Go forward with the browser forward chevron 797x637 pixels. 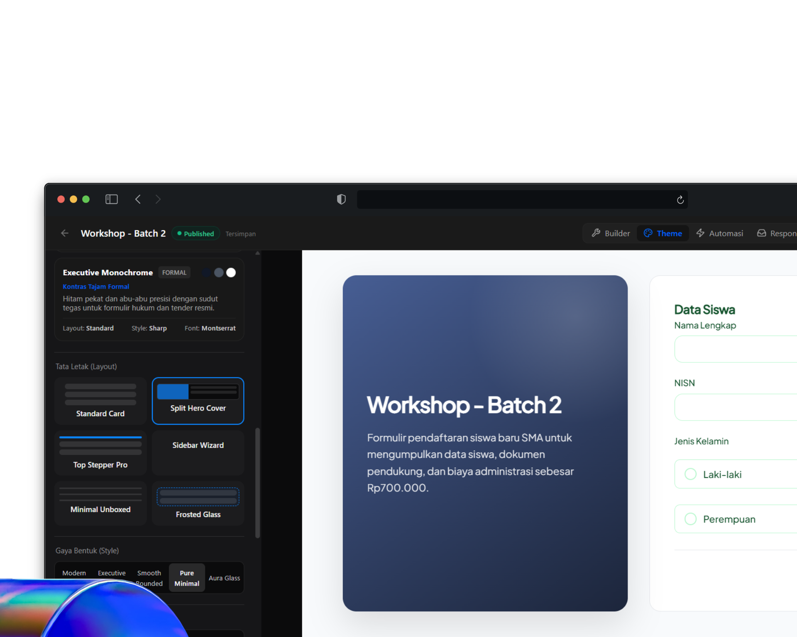pyautogui.click(x=158, y=199)
